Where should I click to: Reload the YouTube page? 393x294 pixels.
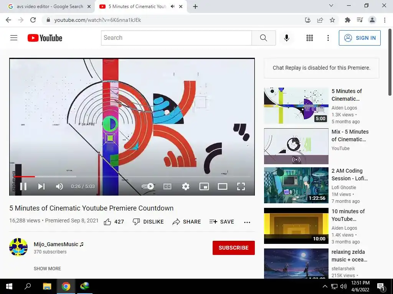33,20
